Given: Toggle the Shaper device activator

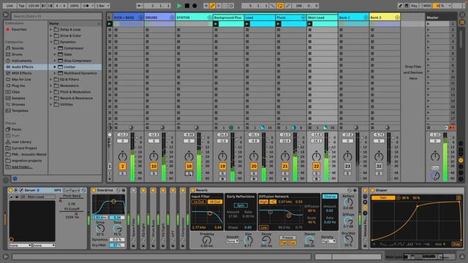Looking at the screenshot, I should [372, 190].
